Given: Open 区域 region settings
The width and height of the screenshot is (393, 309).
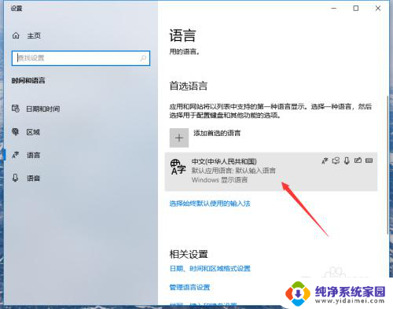Looking at the screenshot, I should pyautogui.click(x=33, y=132).
